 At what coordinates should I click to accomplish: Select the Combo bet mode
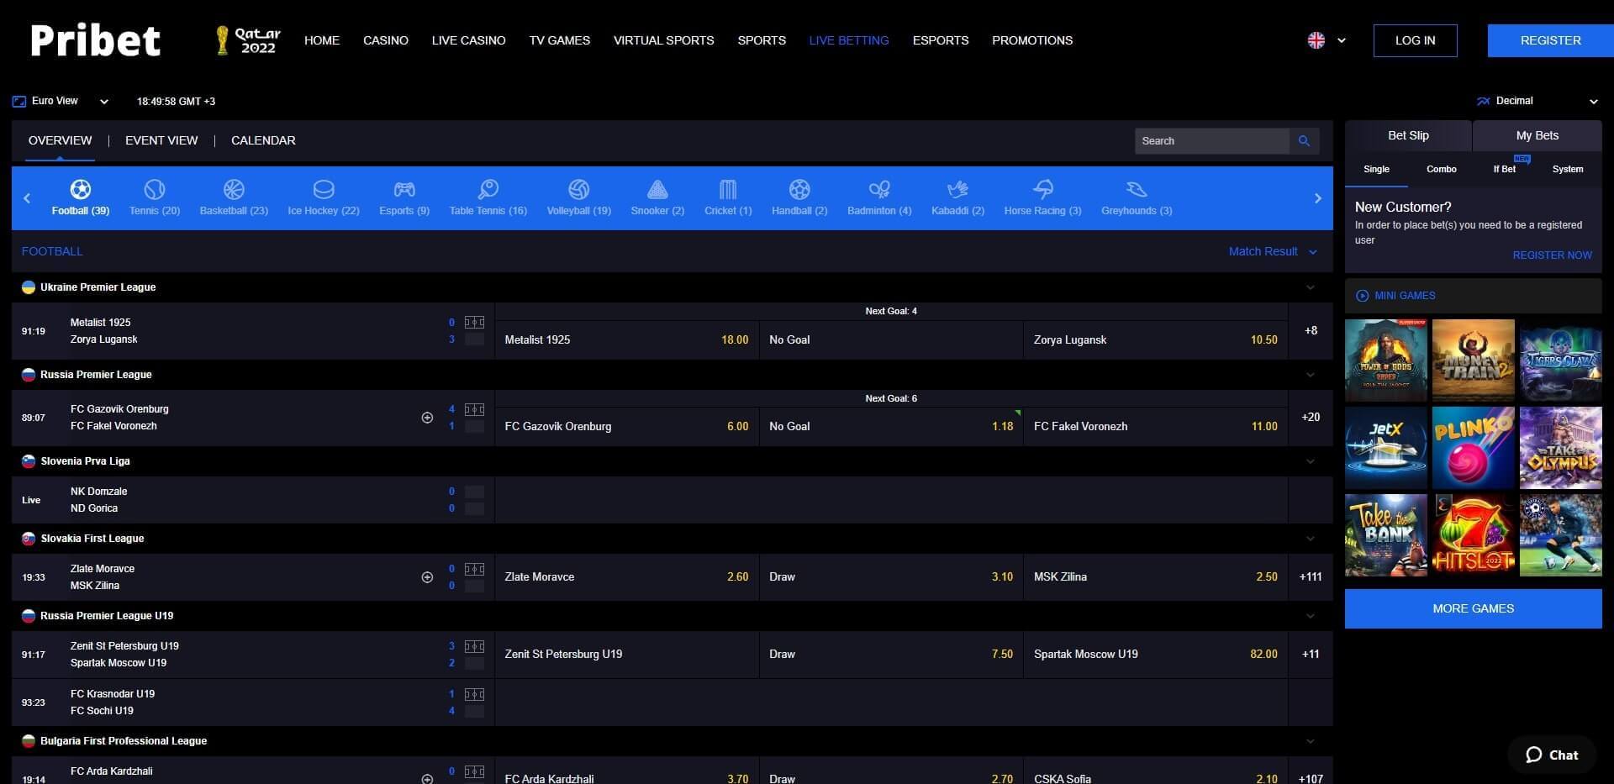1441,169
